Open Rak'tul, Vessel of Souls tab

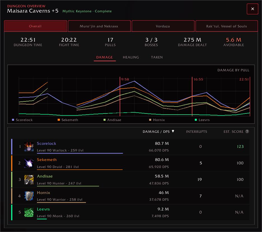[226, 26]
